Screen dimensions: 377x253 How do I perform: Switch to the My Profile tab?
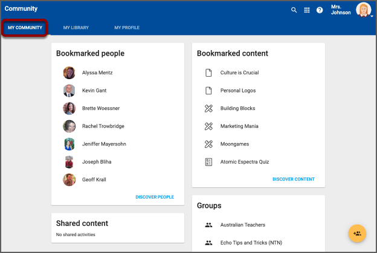pyautogui.click(x=127, y=28)
